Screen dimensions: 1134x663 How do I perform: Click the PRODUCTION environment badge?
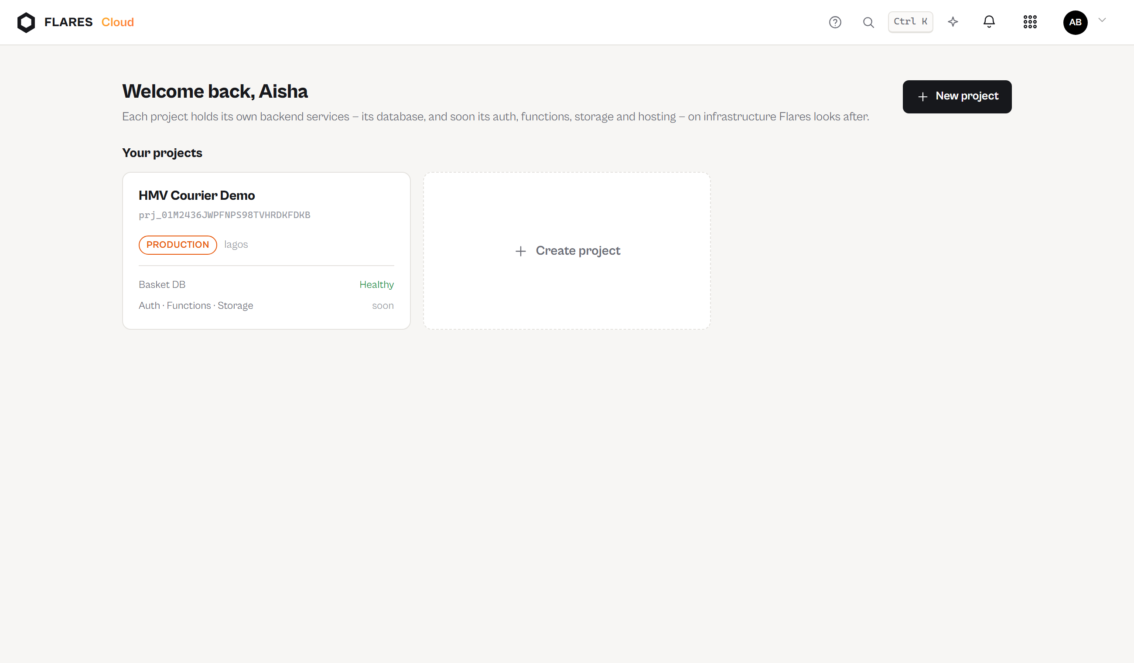point(178,244)
